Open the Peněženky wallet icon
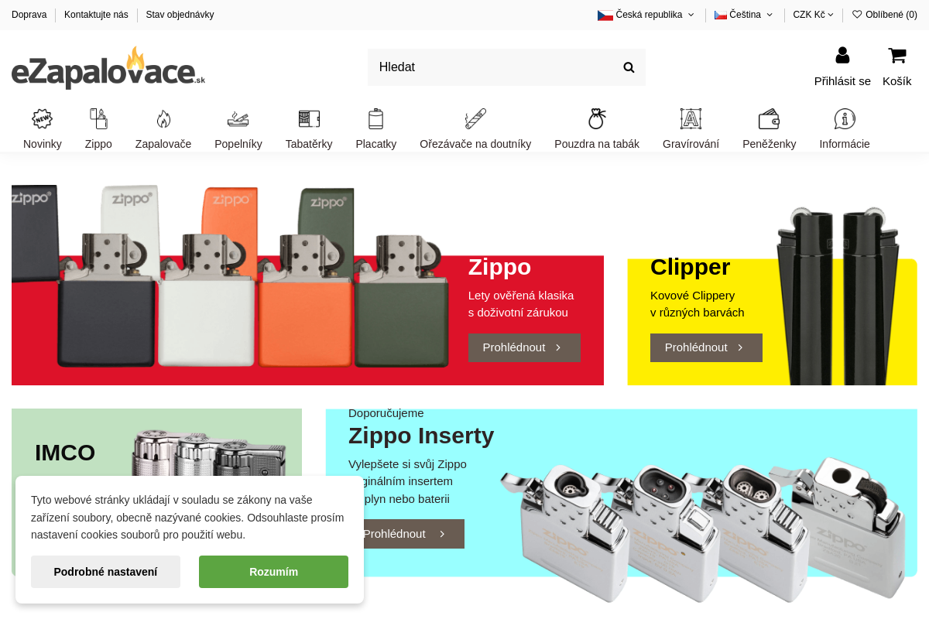 point(769,119)
